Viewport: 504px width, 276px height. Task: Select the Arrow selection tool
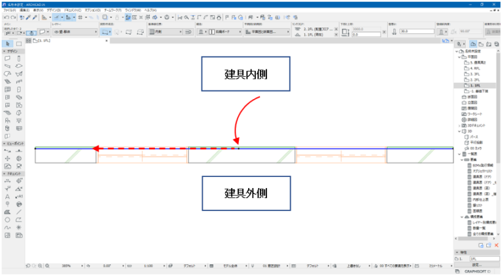[x=8, y=44]
